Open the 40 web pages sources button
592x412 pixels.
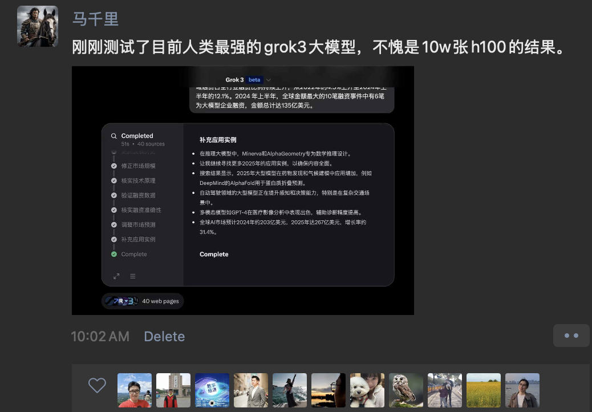coord(143,301)
